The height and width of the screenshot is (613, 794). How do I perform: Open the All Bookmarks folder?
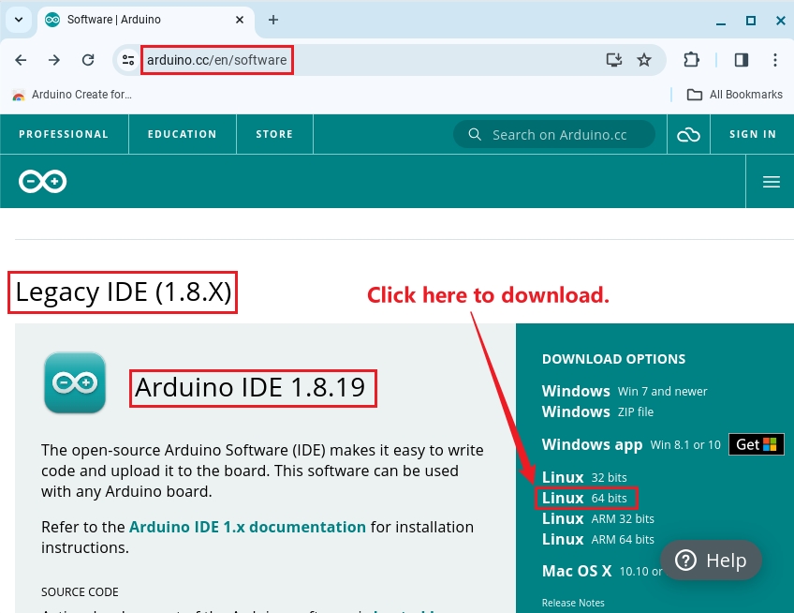pos(735,95)
